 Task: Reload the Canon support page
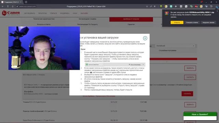13,6
